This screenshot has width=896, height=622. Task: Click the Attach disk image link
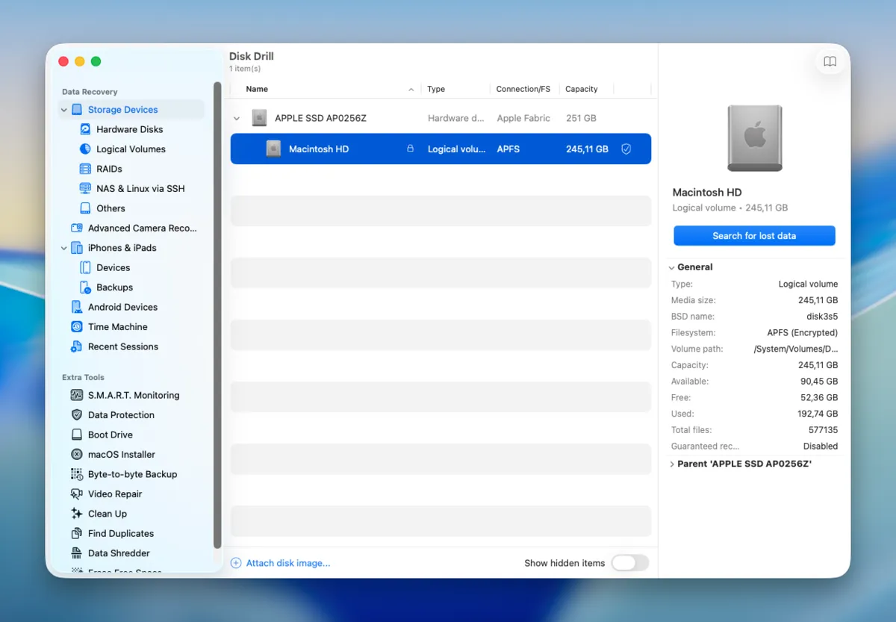288,563
